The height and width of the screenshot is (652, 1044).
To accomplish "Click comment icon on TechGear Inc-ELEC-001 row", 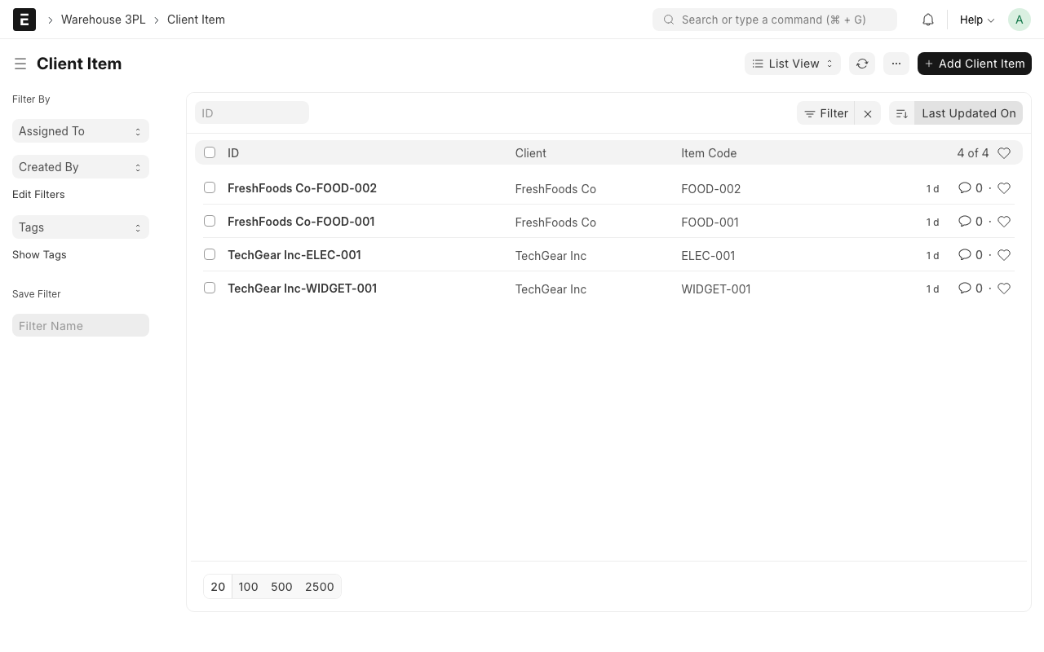I will coord(965,255).
